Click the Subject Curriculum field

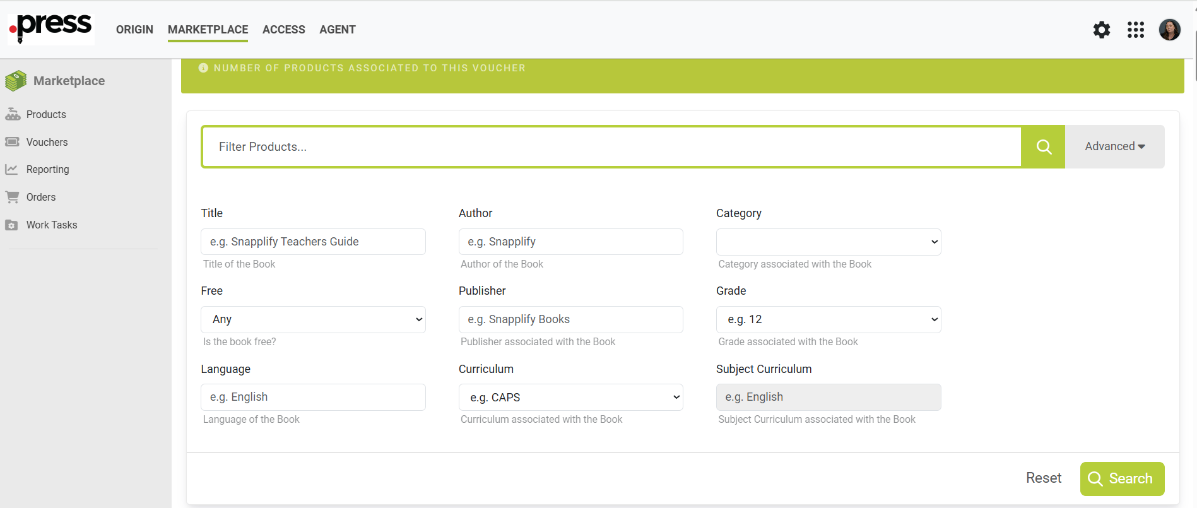click(828, 397)
